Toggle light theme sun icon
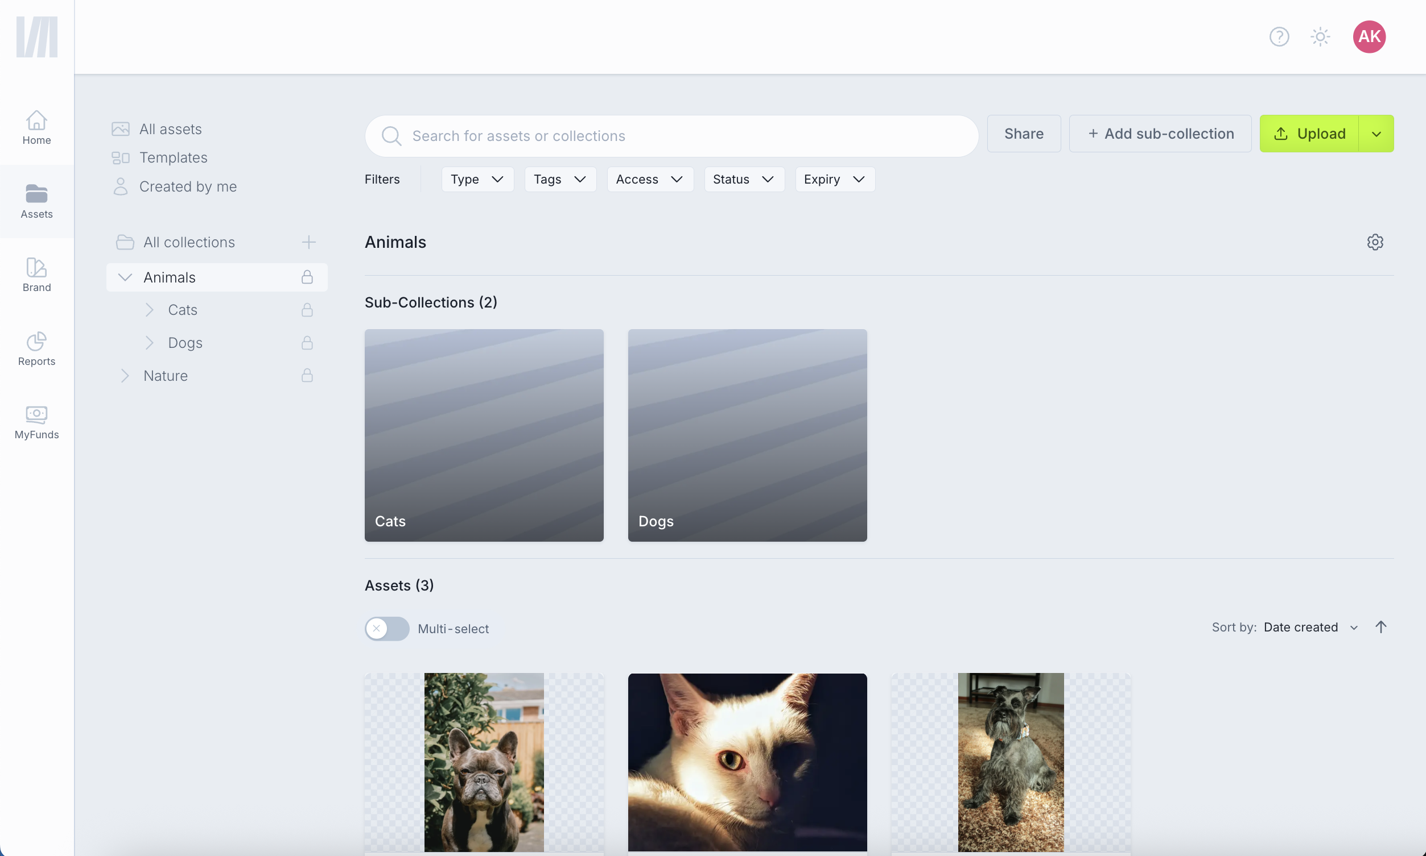The width and height of the screenshot is (1426, 856). [x=1320, y=37]
